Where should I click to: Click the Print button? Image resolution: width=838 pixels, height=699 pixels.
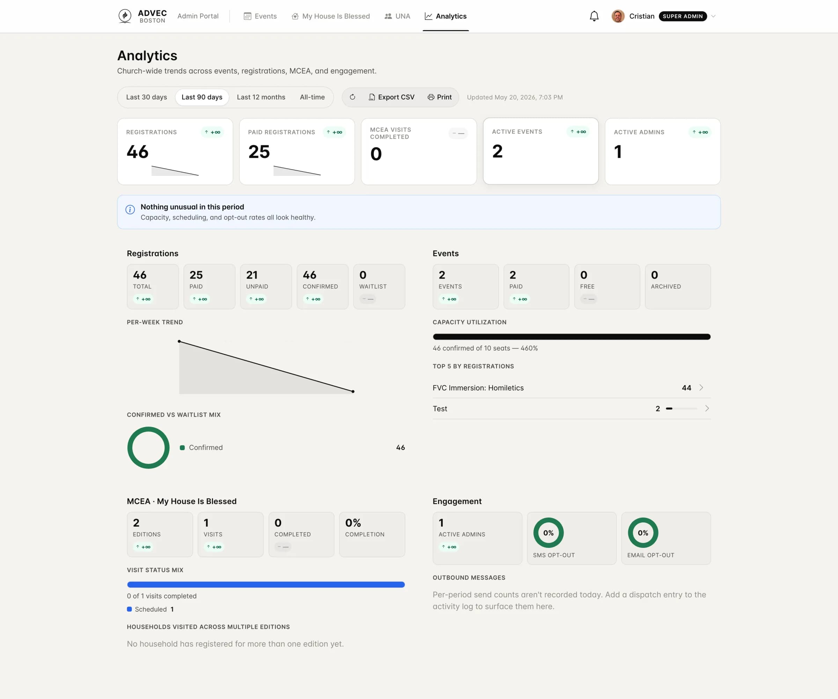pos(440,97)
